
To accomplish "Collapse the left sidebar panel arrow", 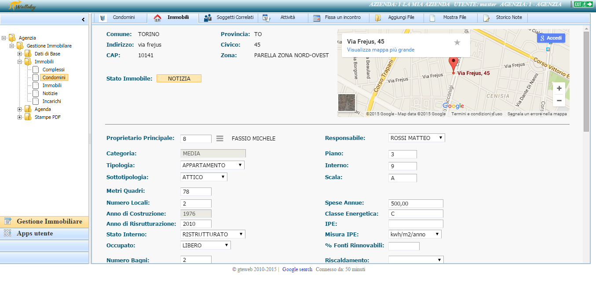I will tap(83, 19).
